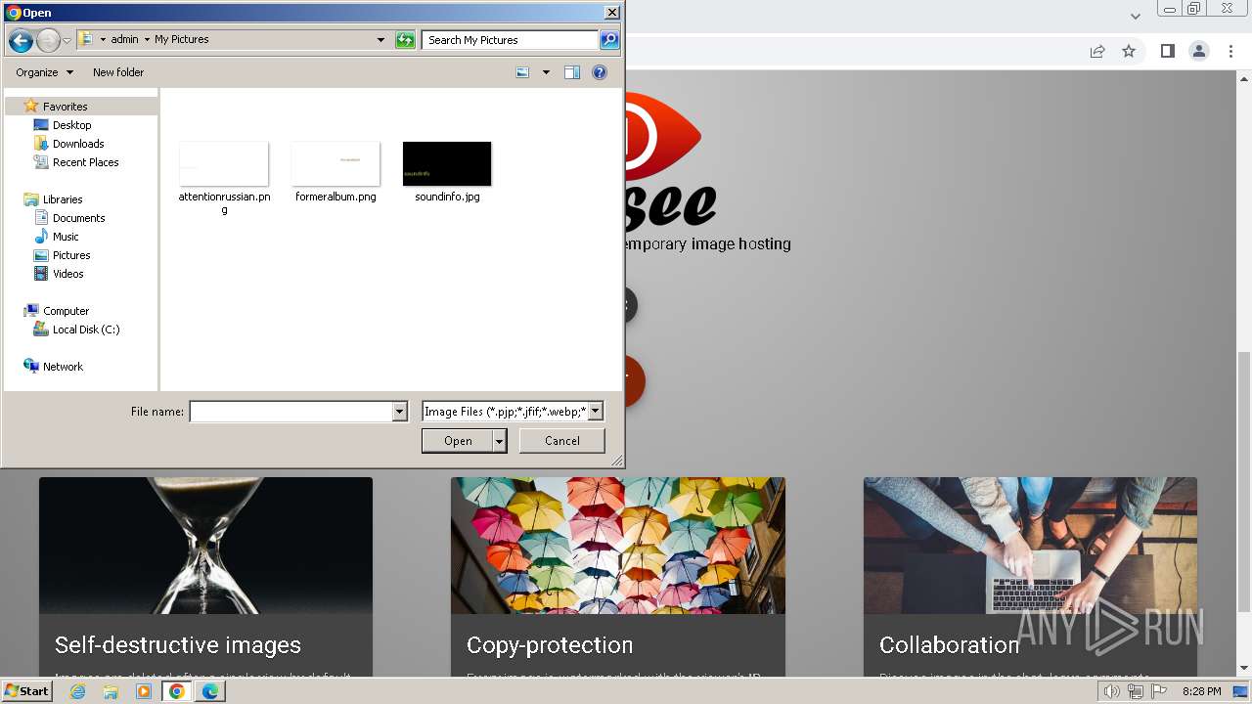Viewport: 1252px width, 704px height.
Task: Click the Open button
Action: (x=458, y=441)
